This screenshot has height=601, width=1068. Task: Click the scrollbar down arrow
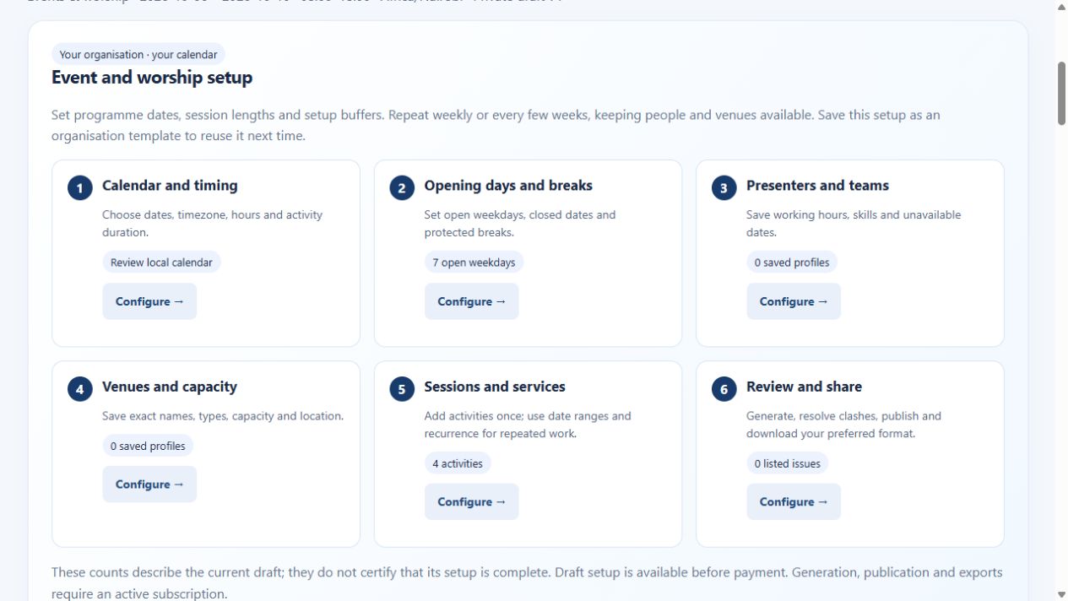click(x=1061, y=594)
